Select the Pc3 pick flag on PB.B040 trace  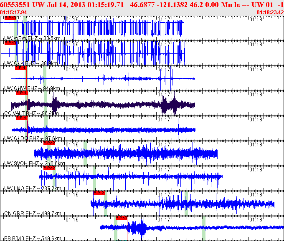pos(121,218)
